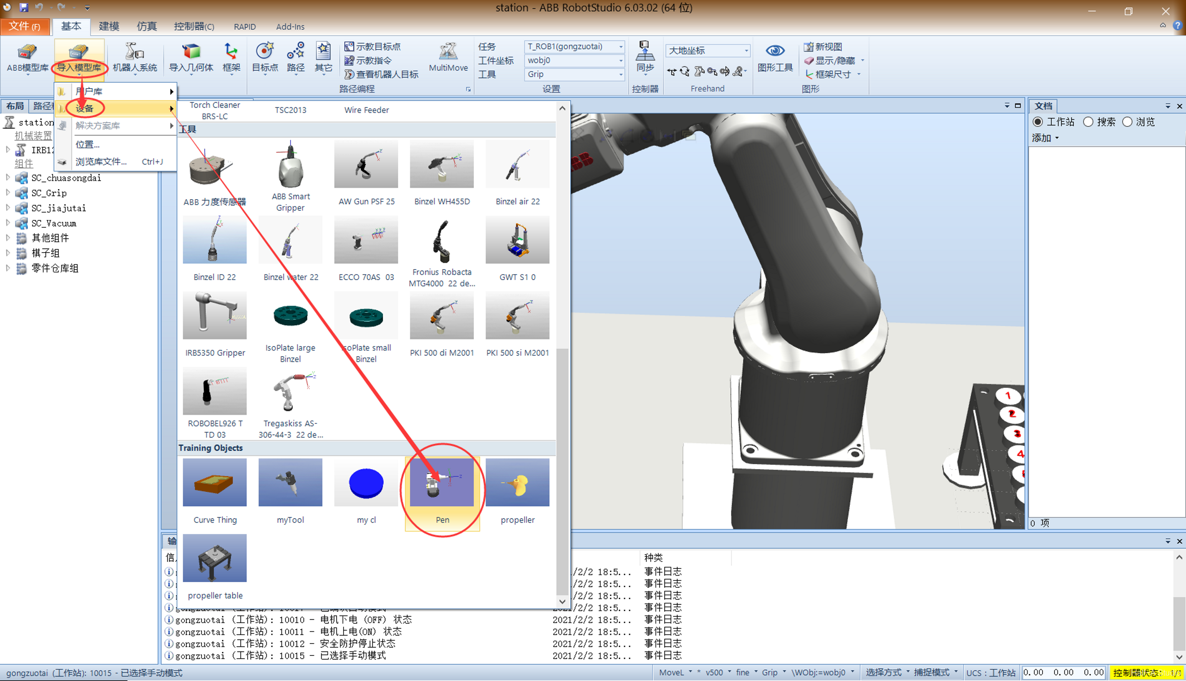Click the 示教目标点 teach target icon
This screenshot has width=1186, height=681.
pos(372,46)
